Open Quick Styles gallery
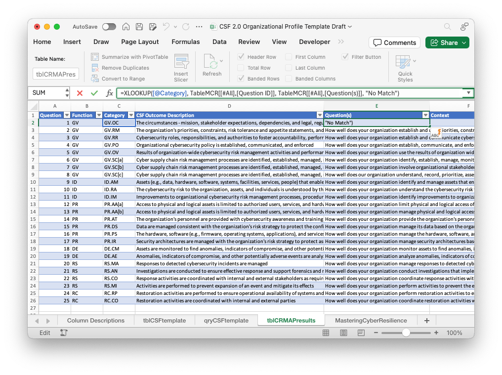Screen dimensions: 502x375 click(x=405, y=68)
